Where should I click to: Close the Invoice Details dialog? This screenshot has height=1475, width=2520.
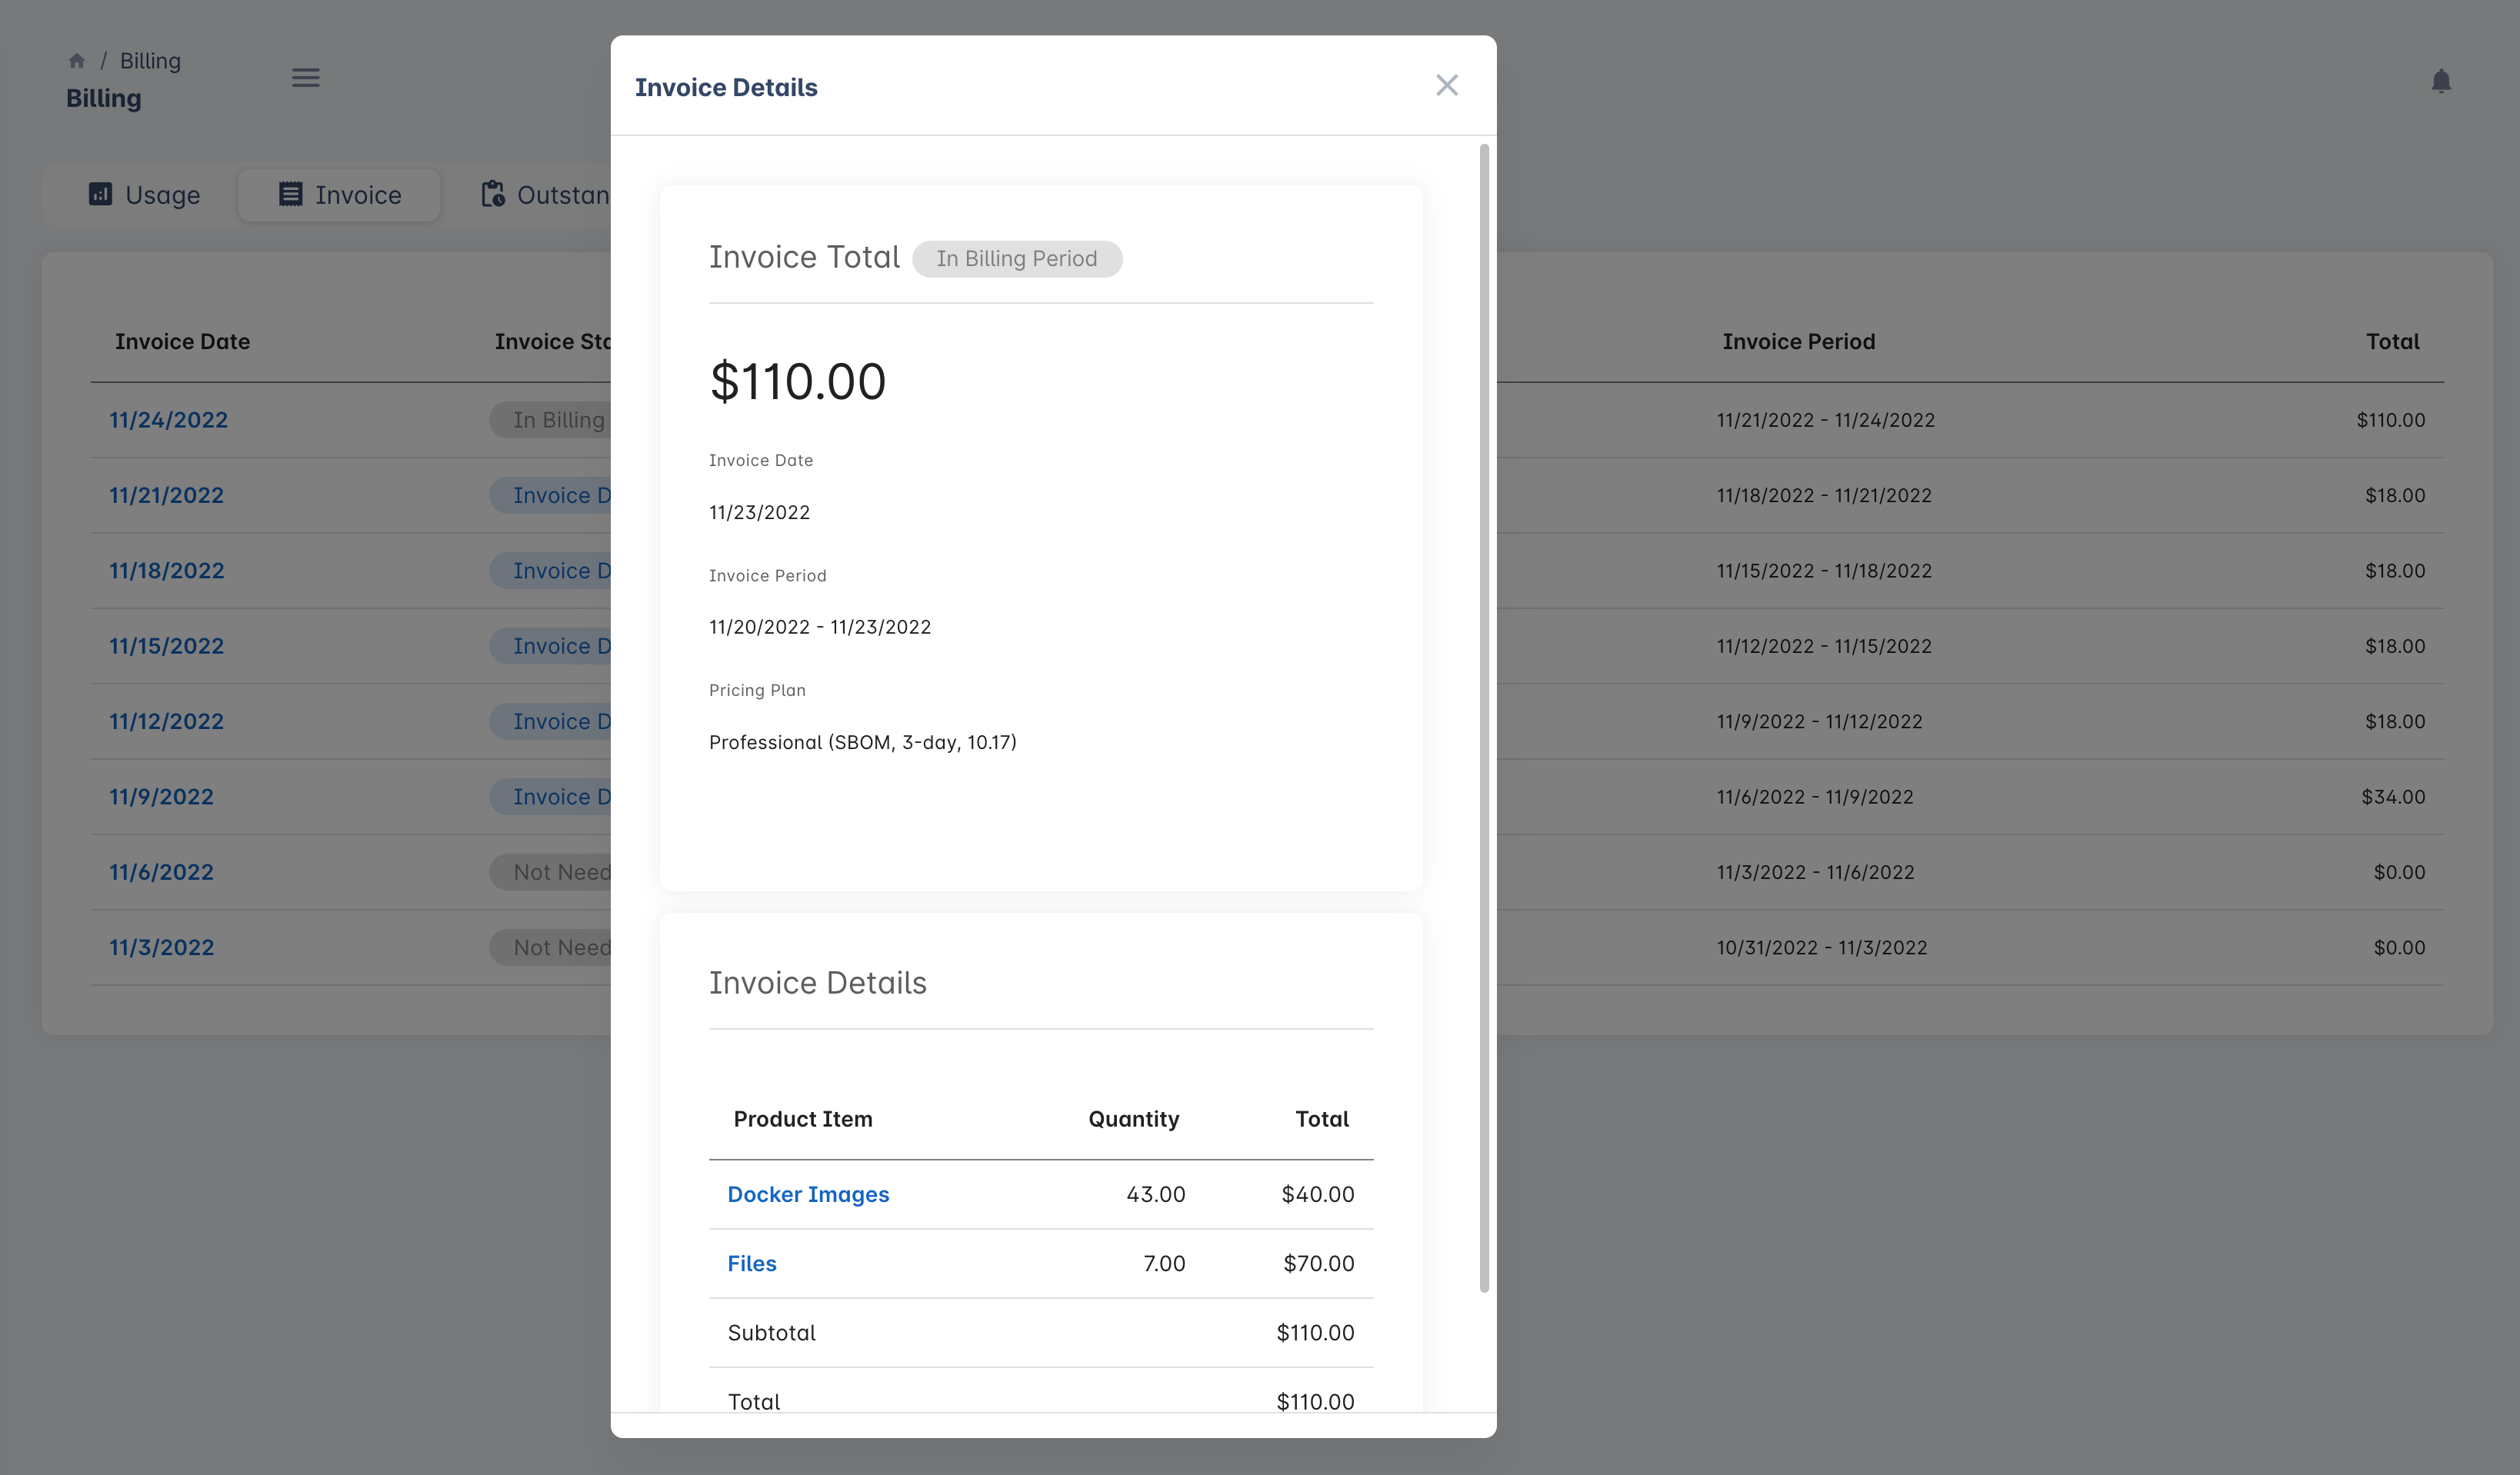click(1446, 86)
